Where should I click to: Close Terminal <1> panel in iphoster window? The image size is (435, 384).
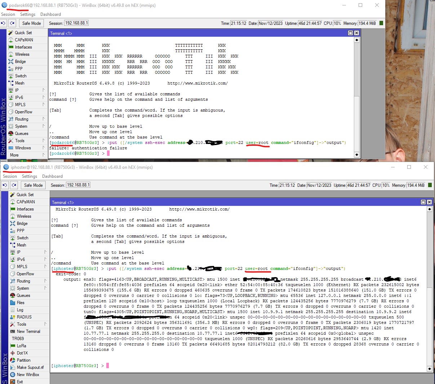coord(429,202)
